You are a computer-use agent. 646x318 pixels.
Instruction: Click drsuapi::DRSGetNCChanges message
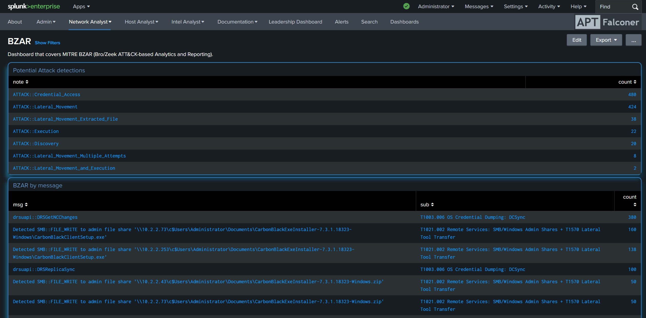coord(45,217)
